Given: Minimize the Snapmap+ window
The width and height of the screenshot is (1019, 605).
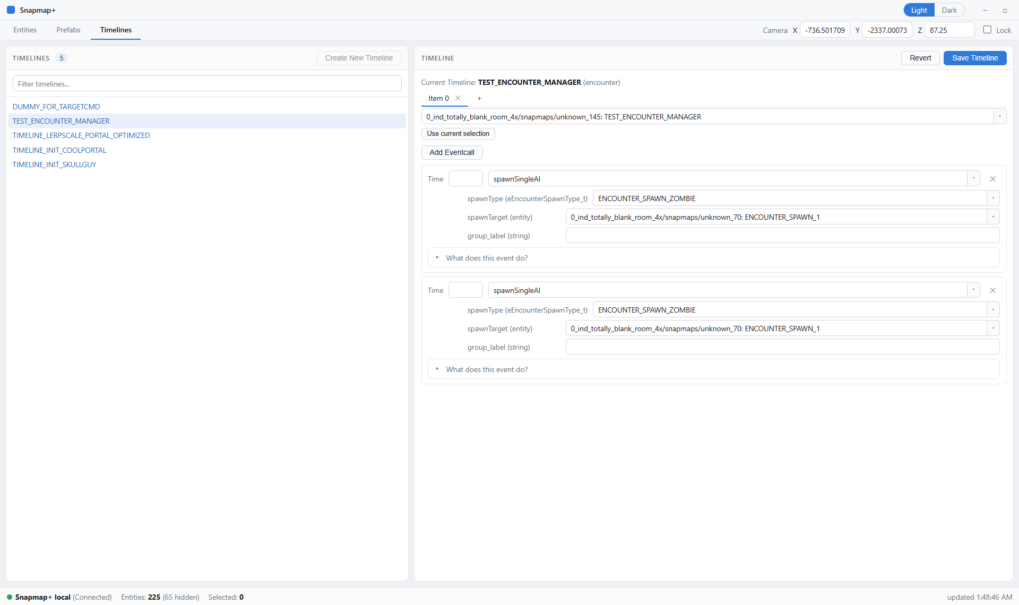Looking at the screenshot, I should point(985,10).
